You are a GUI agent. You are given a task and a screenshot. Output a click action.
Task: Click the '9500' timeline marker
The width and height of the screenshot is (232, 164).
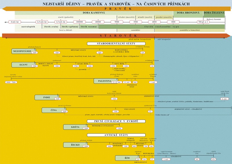[x=117, y=22]
